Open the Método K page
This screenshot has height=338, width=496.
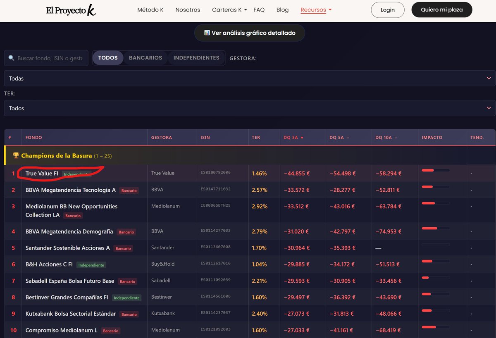pyautogui.click(x=150, y=10)
